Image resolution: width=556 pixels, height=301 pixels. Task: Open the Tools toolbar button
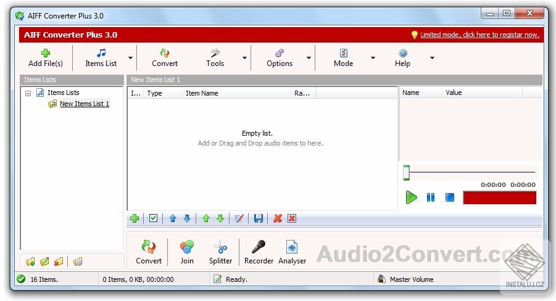[x=215, y=58]
